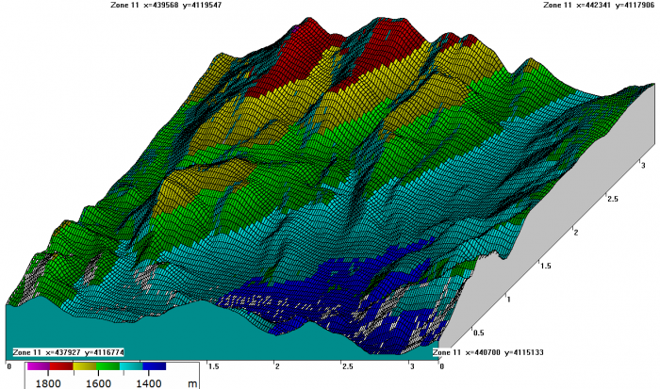Click the '1.5' tick on the front horizontal axis
Viewport: 660px width, 389px height.
tap(213, 366)
